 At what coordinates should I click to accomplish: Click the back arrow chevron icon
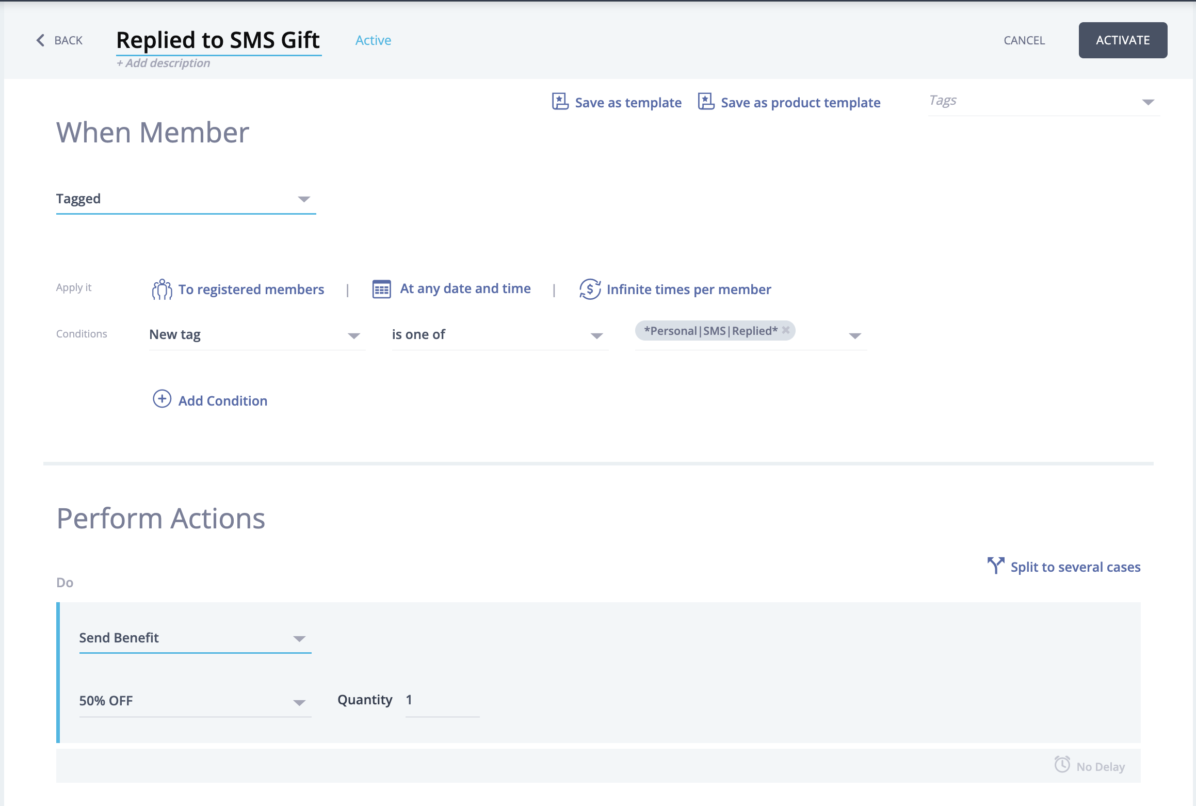click(40, 40)
